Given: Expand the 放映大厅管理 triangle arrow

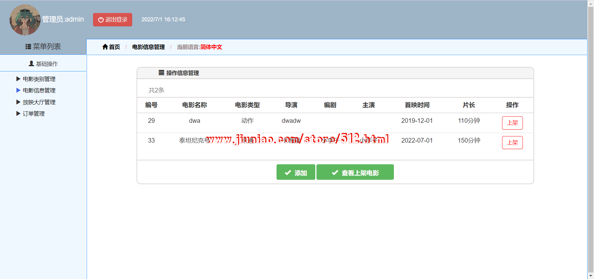Looking at the screenshot, I should (x=18, y=102).
